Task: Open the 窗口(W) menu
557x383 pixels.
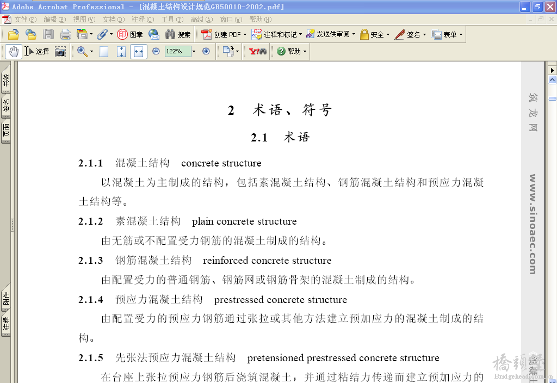Action: pos(231,20)
